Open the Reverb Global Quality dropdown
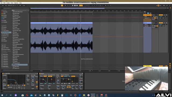The image size is (172, 97). [x=58, y=78]
